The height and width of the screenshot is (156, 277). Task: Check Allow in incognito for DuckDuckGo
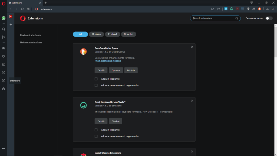point(96,79)
